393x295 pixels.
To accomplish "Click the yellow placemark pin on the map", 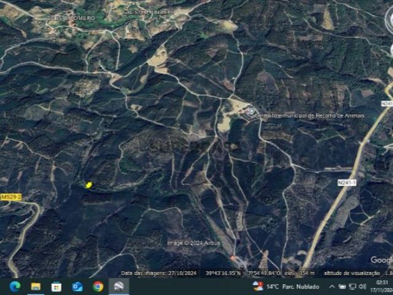I will (88, 185).
